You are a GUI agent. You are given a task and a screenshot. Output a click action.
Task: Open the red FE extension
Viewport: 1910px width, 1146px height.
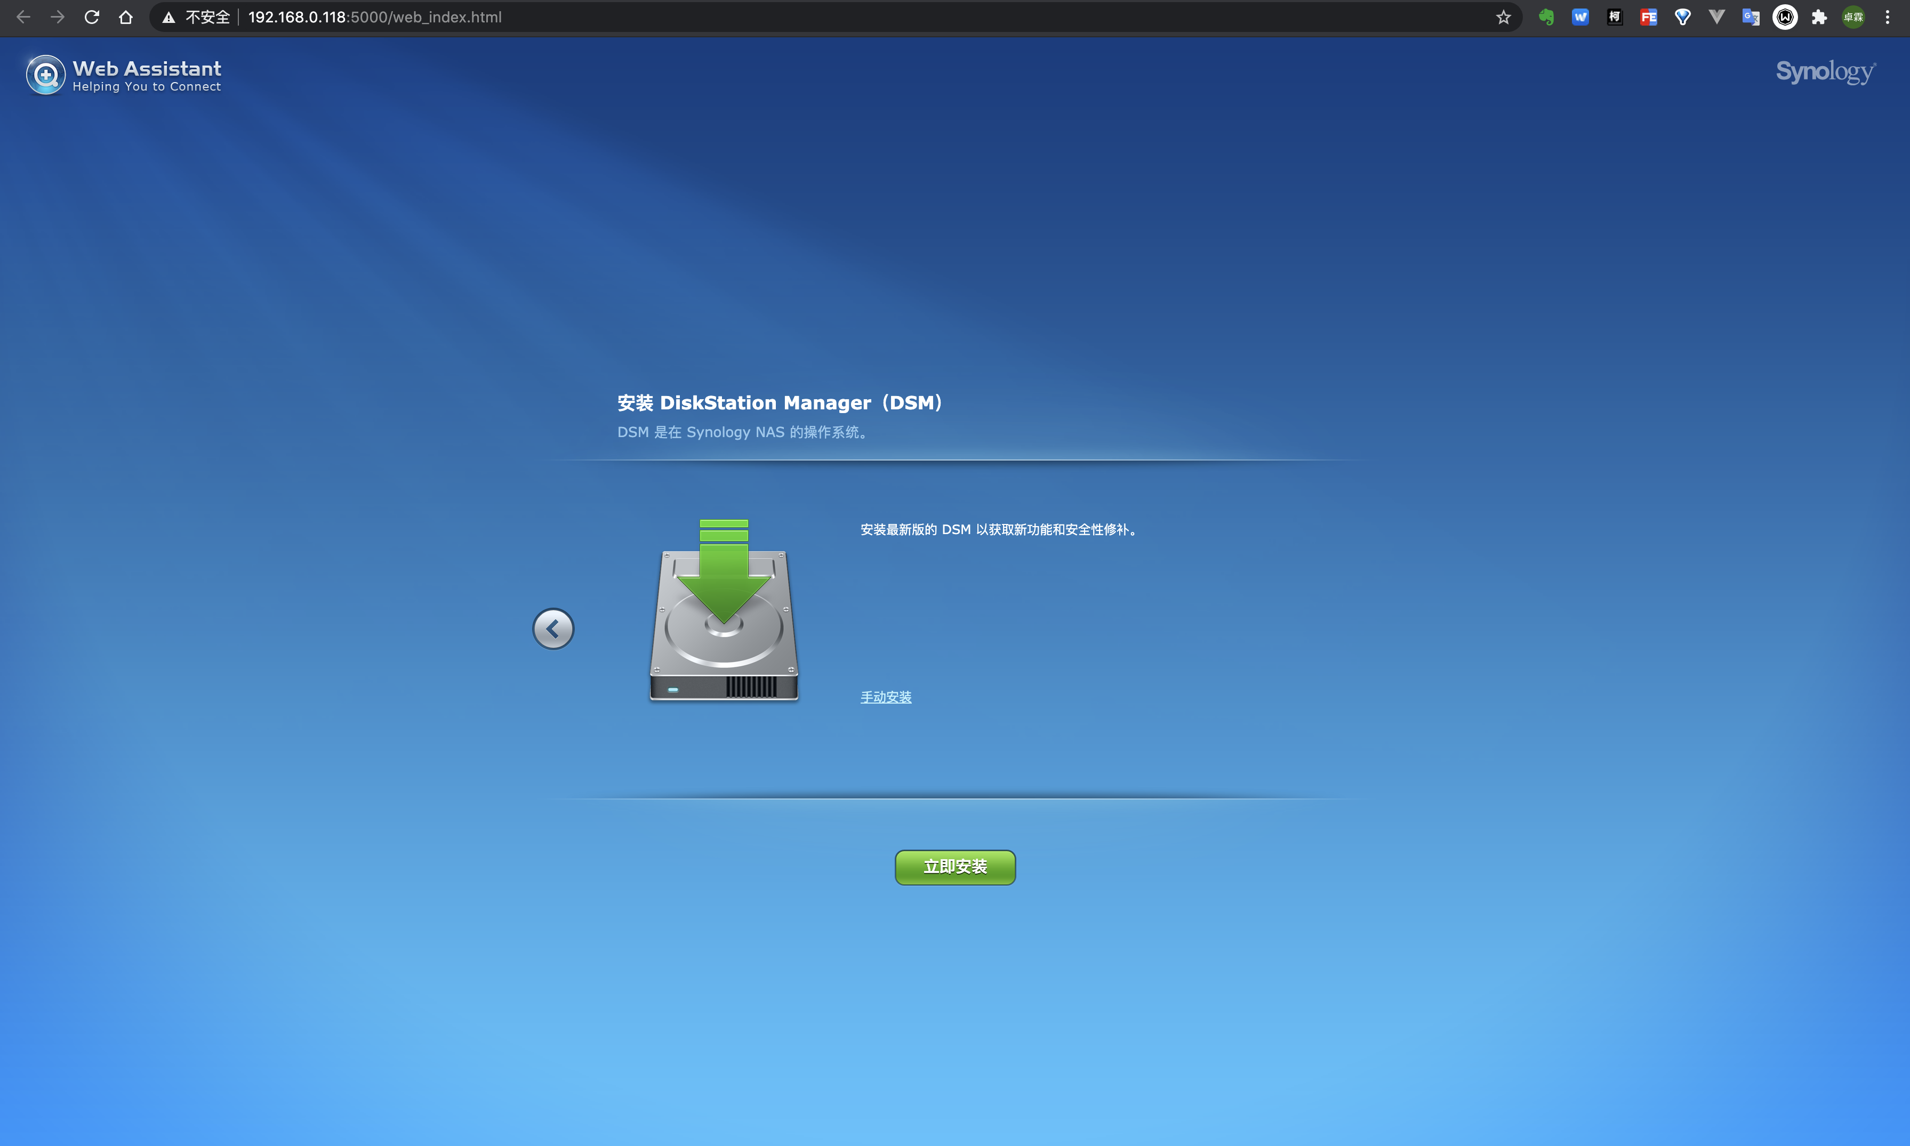1648,17
